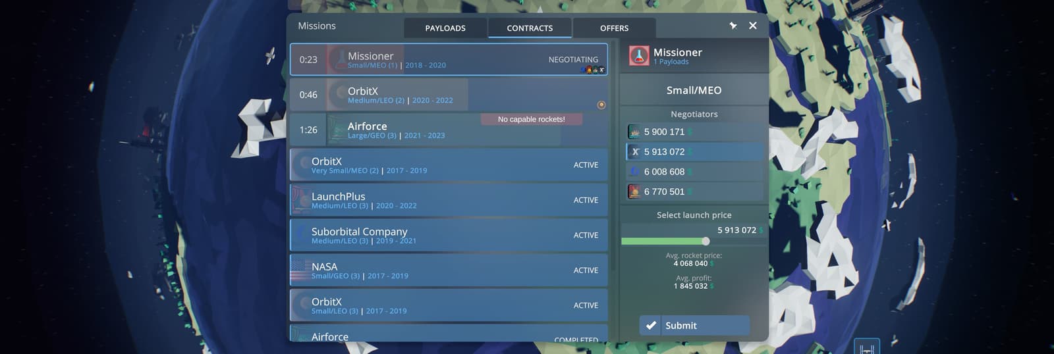Click the launch price slider handle

click(x=706, y=241)
